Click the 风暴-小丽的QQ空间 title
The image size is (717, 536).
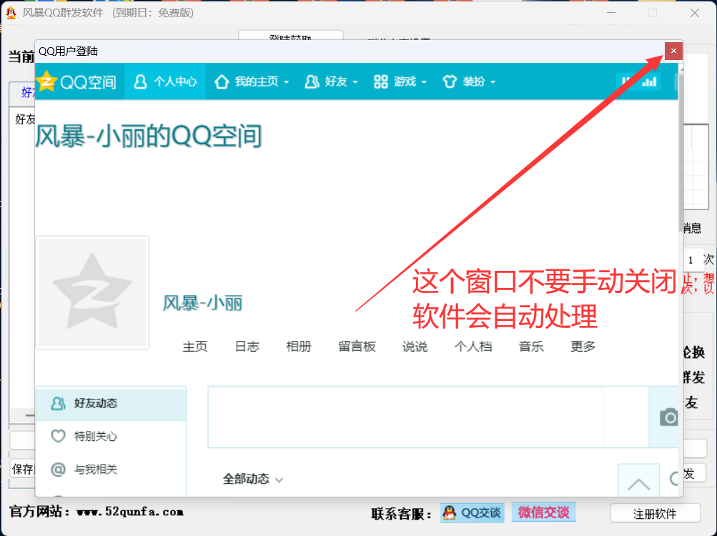click(149, 136)
